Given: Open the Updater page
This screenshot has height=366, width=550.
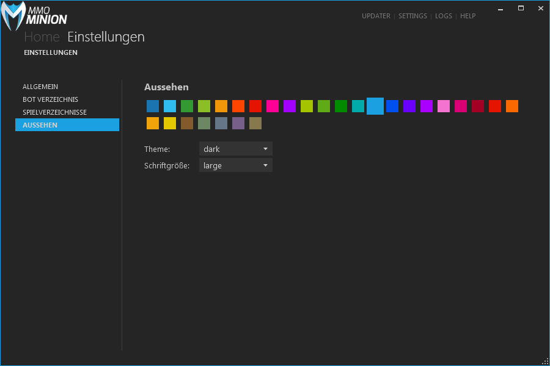Looking at the screenshot, I should 376,16.
